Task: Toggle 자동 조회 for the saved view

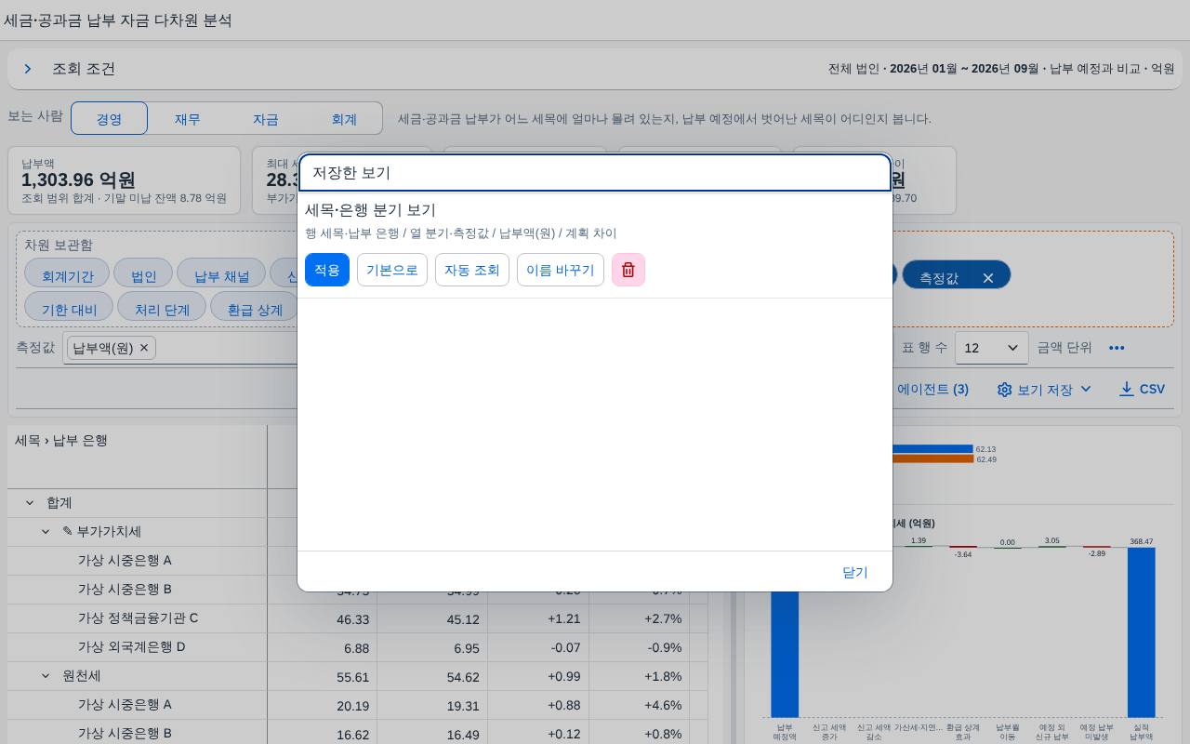Action: [x=472, y=270]
